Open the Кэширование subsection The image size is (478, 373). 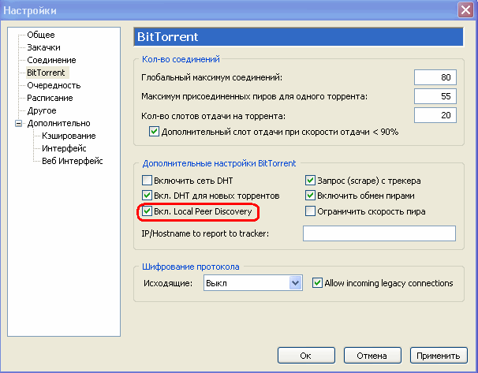pos(69,136)
